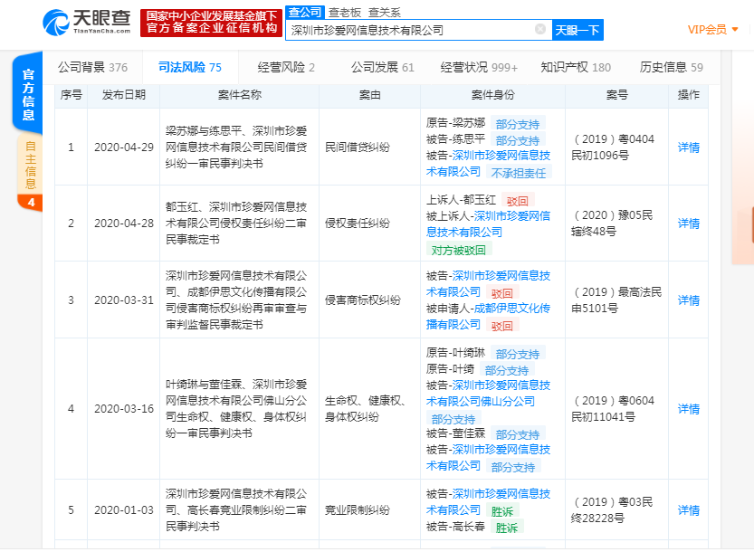Select the 查公司 search tab

point(305,12)
